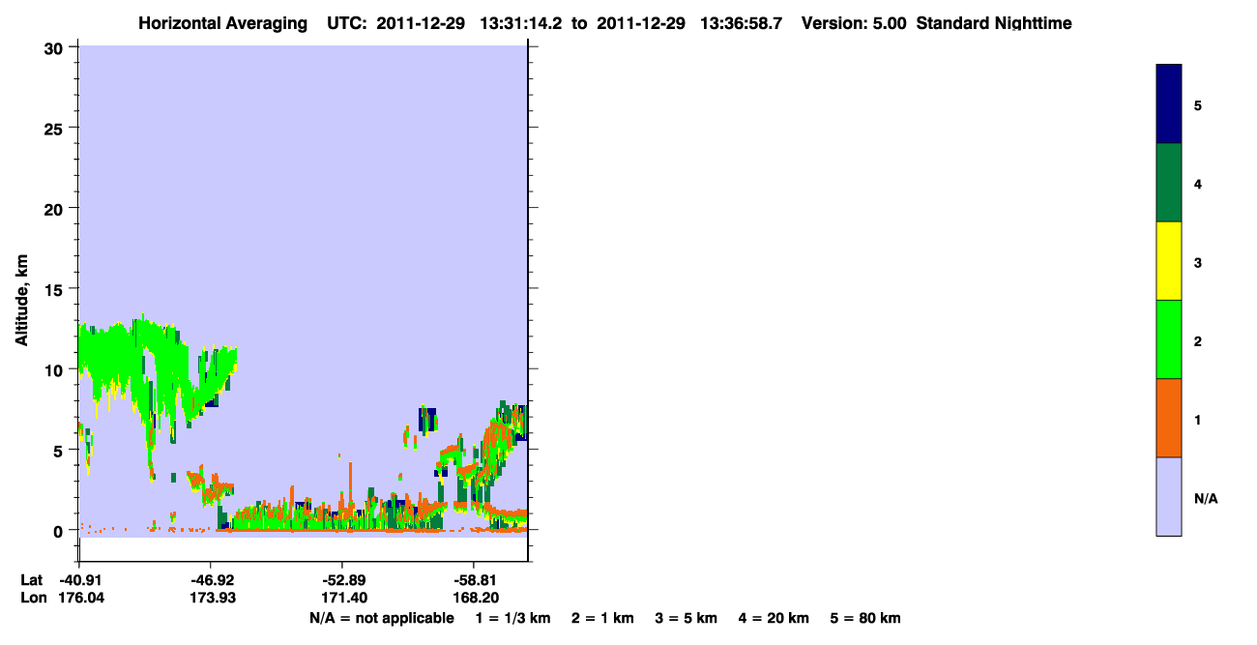Click the longitude value 173.93
Screen dimensions: 1257x645
(x=212, y=599)
